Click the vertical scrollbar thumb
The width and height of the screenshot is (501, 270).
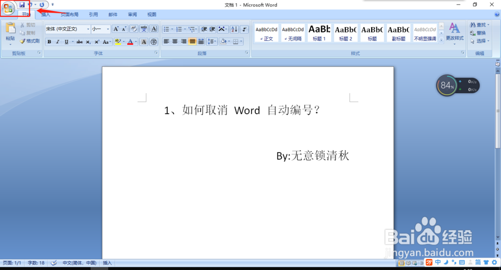click(497, 111)
